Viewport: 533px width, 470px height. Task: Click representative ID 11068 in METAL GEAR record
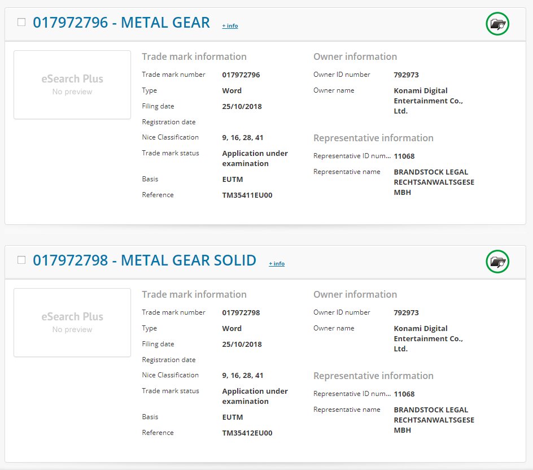point(404,156)
